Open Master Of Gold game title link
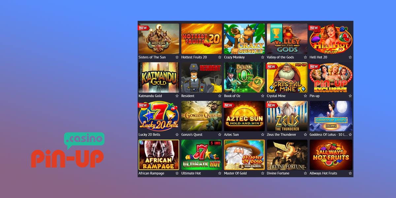 point(235,173)
